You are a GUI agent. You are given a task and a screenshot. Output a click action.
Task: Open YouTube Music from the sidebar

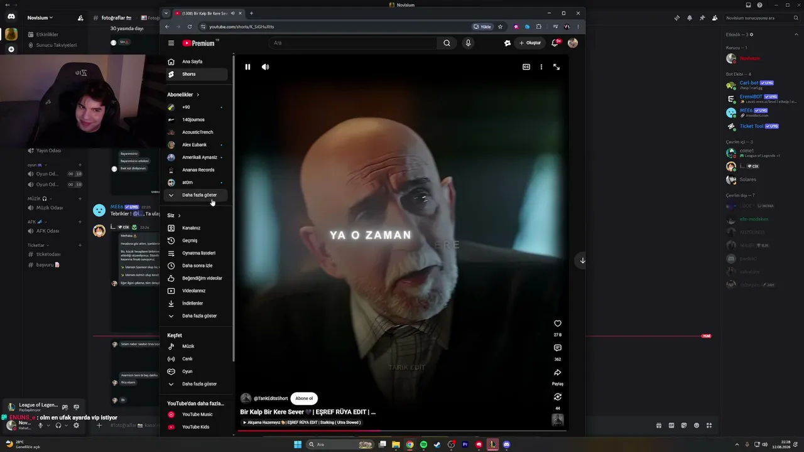click(197, 414)
